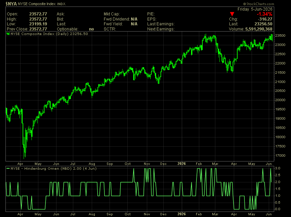Click the 2.5 label on Hindenburg axis

(278, 175)
